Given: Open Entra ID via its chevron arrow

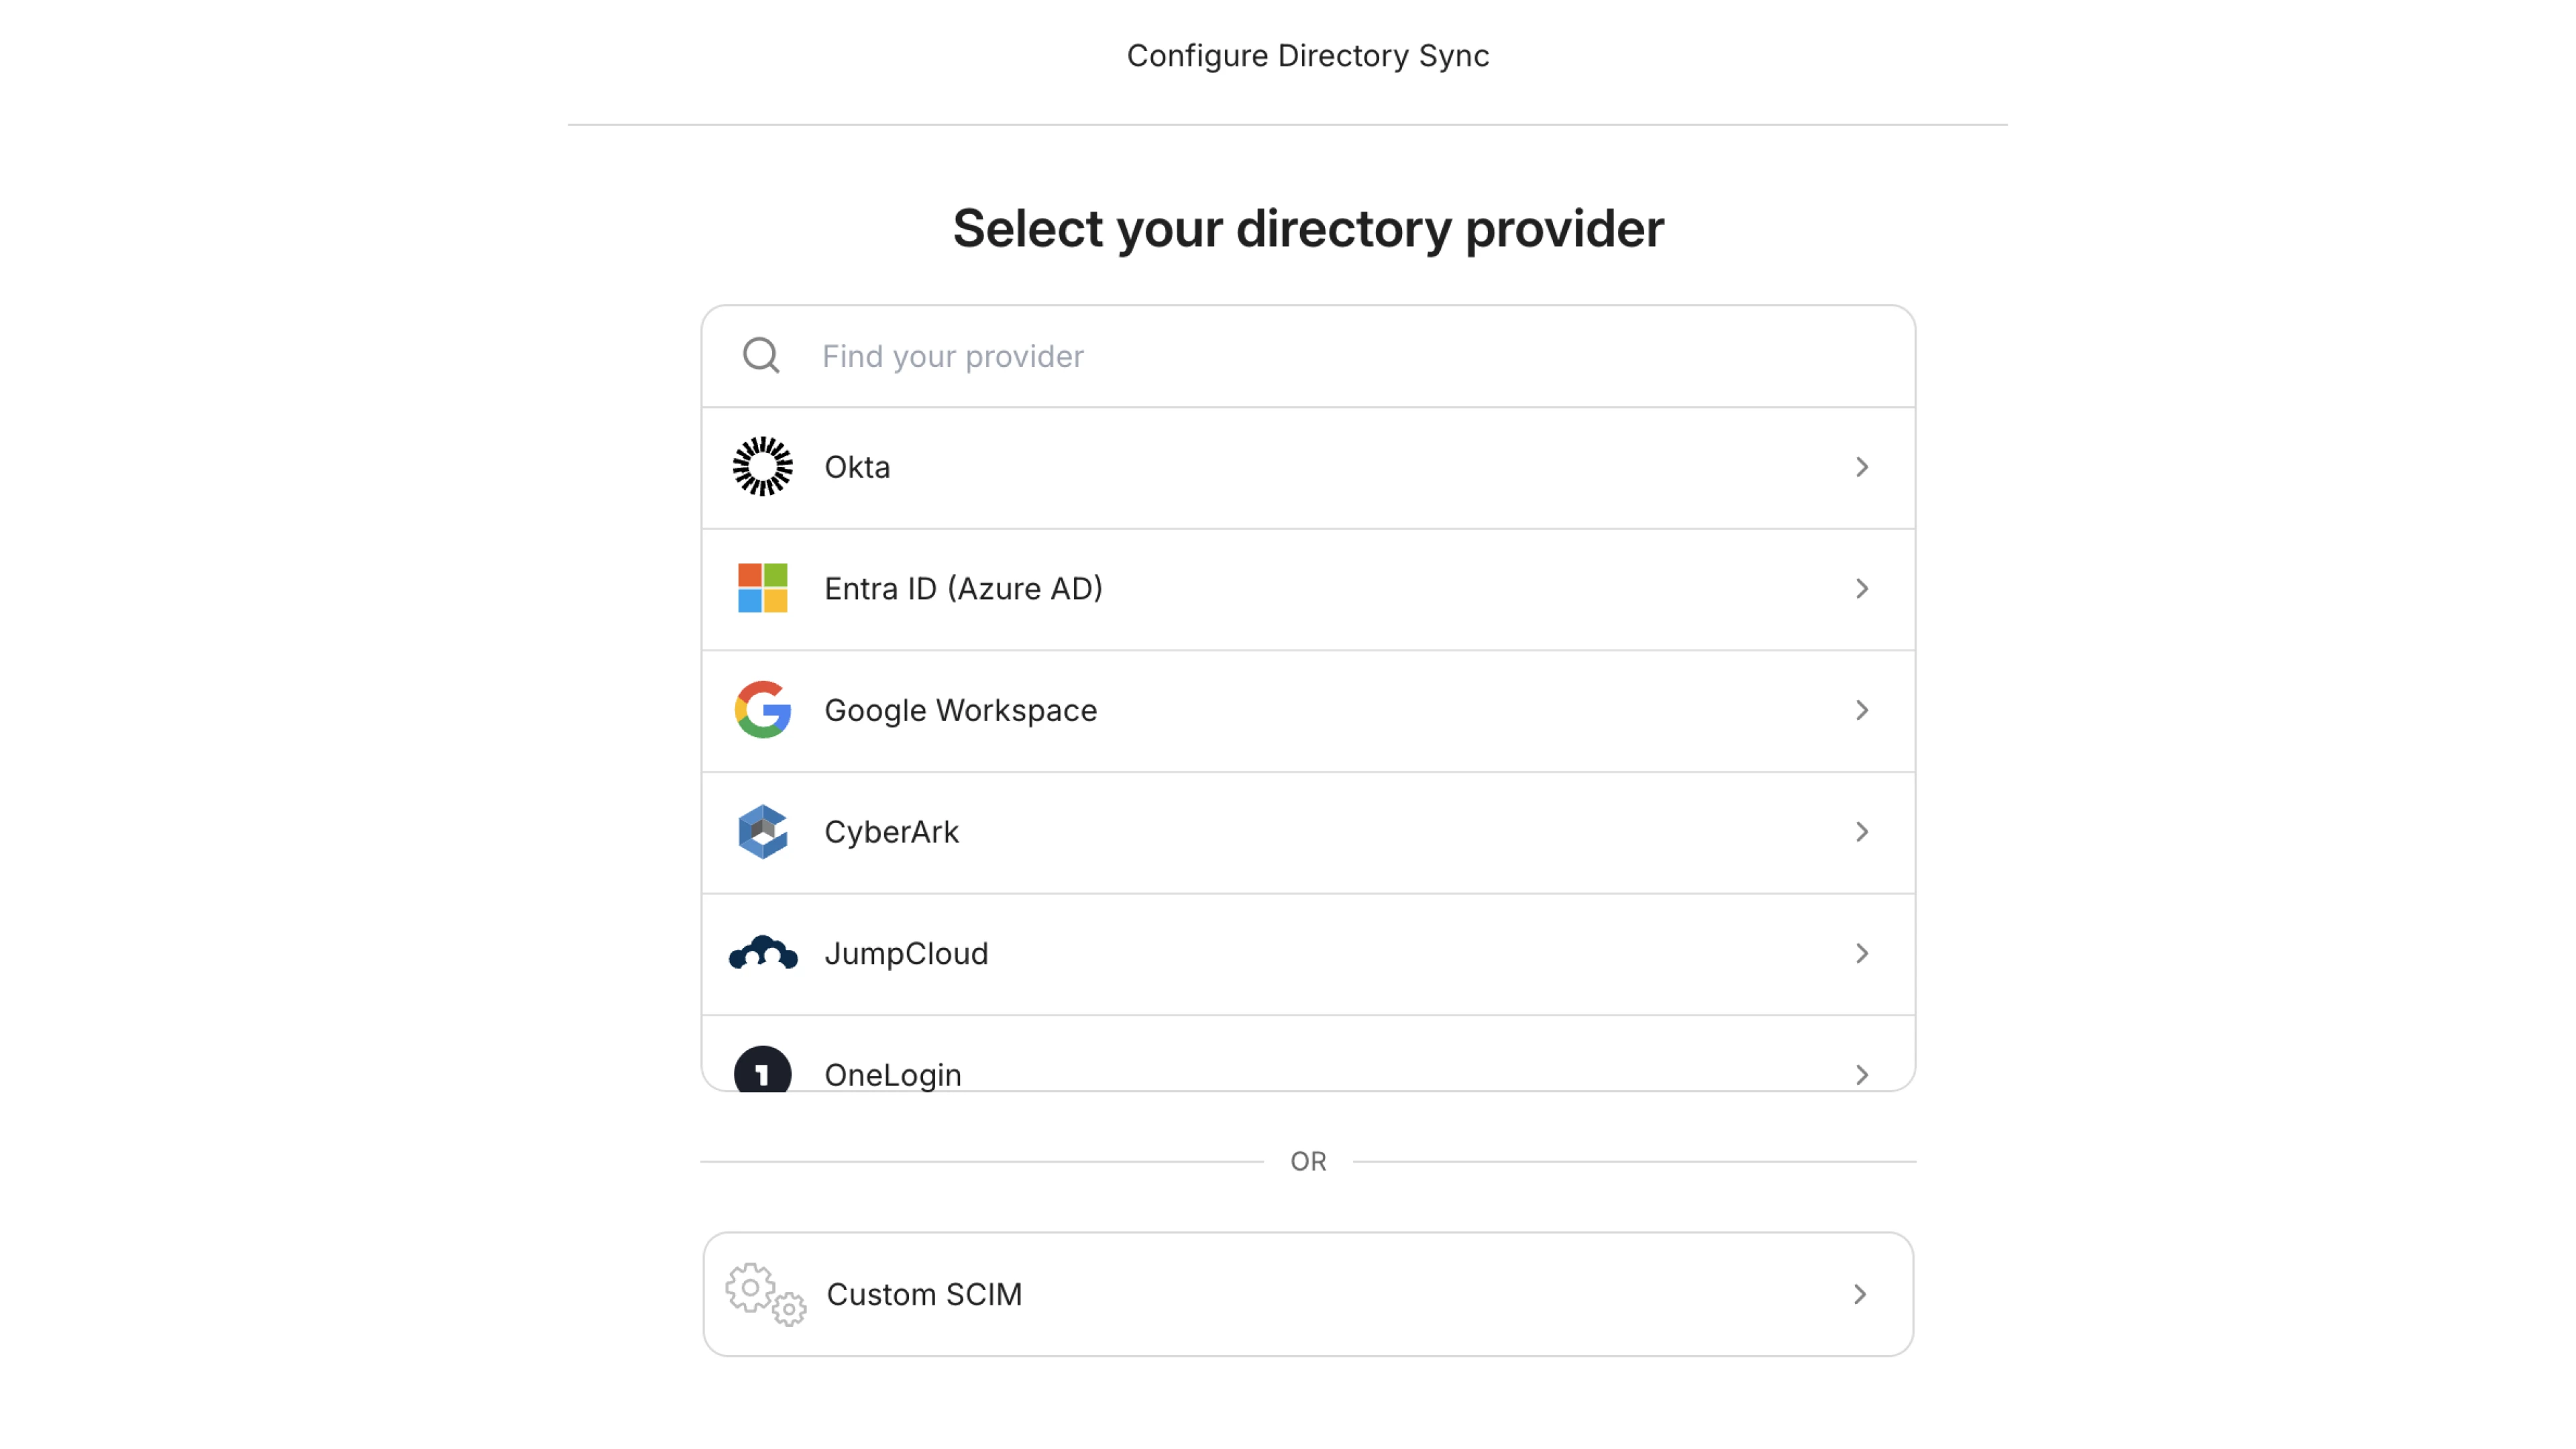Looking at the screenshot, I should [x=1861, y=588].
